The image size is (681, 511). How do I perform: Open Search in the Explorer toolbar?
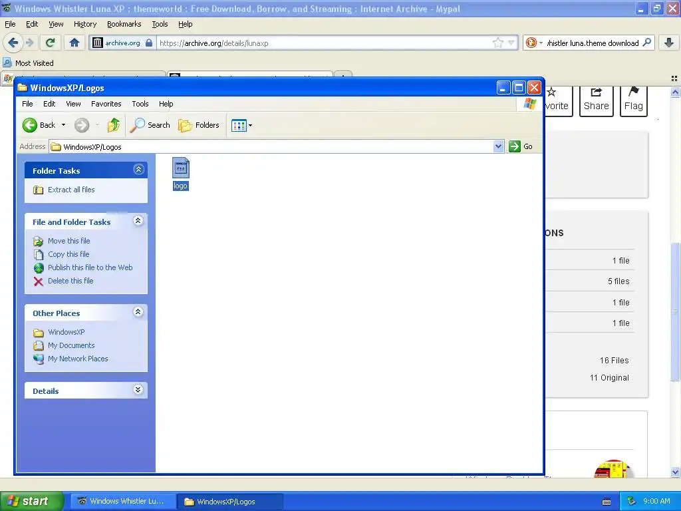tap(150, 125)
